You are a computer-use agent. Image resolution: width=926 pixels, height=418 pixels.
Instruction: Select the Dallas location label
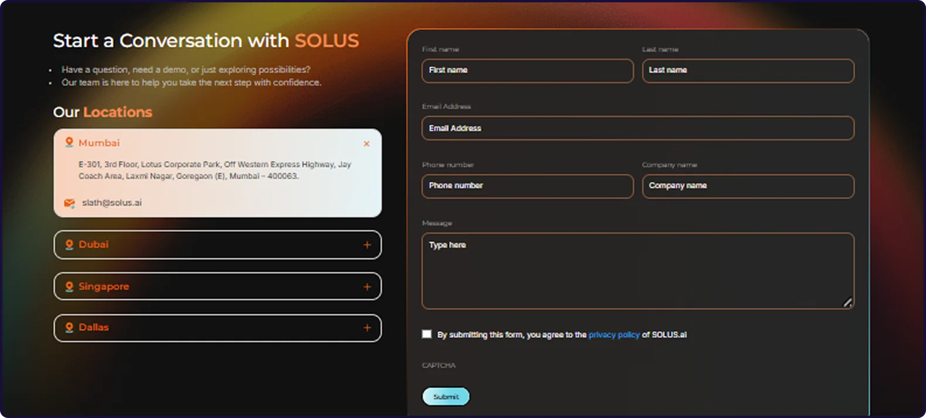pos(94,327)
